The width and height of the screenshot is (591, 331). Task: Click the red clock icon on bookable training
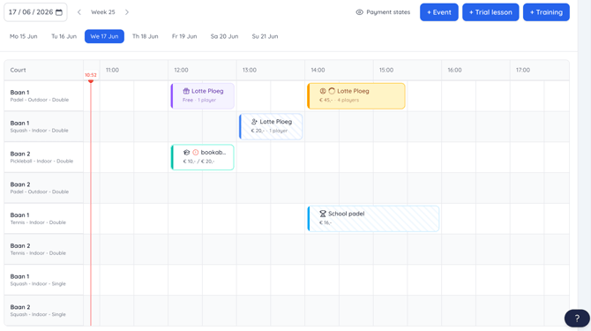coord(195,153)
